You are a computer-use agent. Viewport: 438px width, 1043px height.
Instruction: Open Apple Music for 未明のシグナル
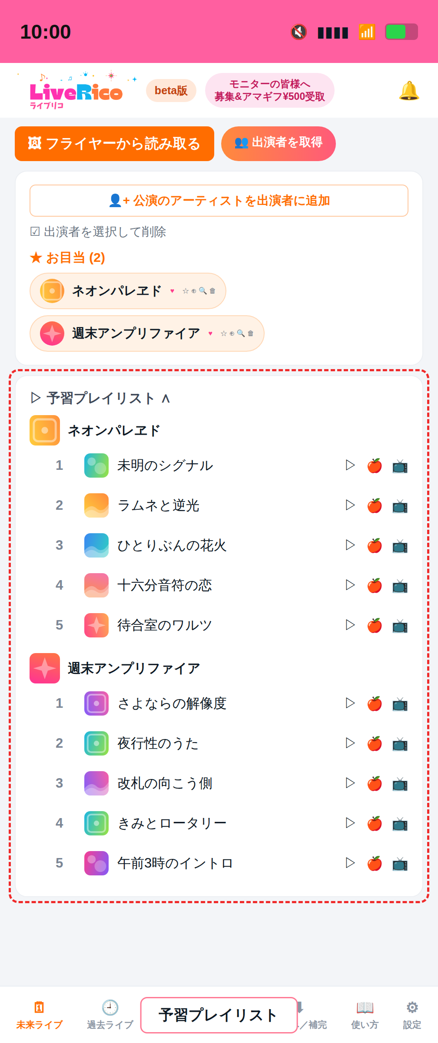[375, 465]
